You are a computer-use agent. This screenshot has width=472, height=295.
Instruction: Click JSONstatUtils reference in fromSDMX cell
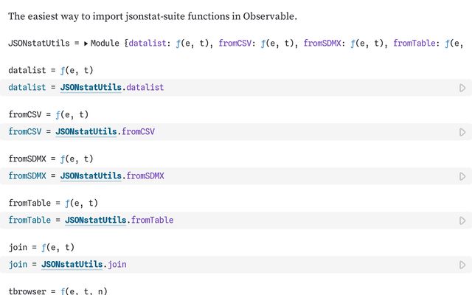point(91,176)
